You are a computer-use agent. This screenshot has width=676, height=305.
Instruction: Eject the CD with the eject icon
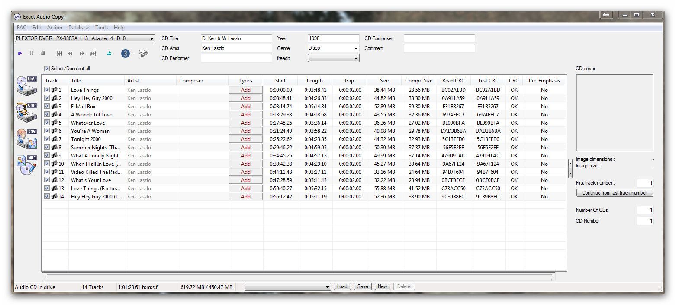click(109, 53)
